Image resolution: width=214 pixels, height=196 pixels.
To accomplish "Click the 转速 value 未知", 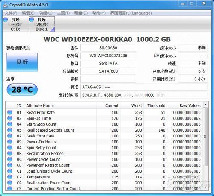I will tap(193, 64).
